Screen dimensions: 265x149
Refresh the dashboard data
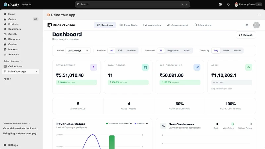coord(246,35)
